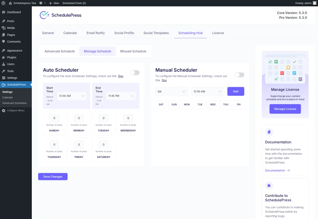The image size is (318, 219).
Task: Open the Start Time dropdown
Action: [x=72, y=96]
